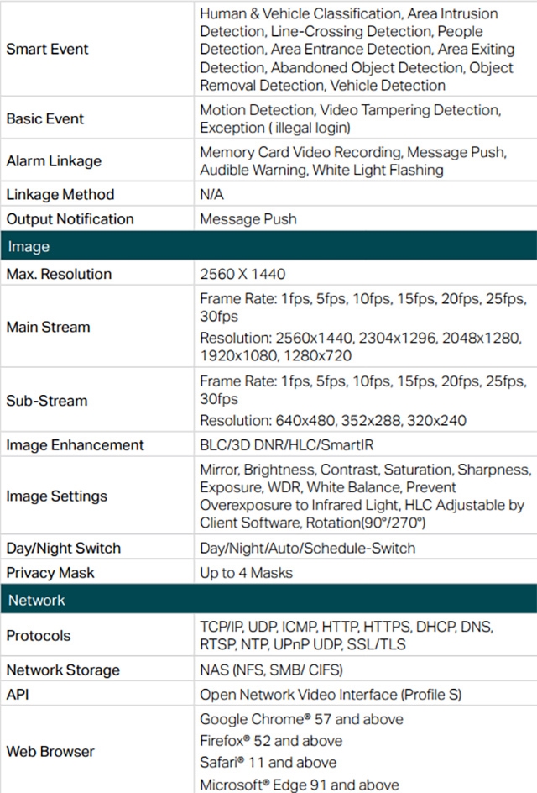Select the Smart Event row label

[x=47, y=50]
